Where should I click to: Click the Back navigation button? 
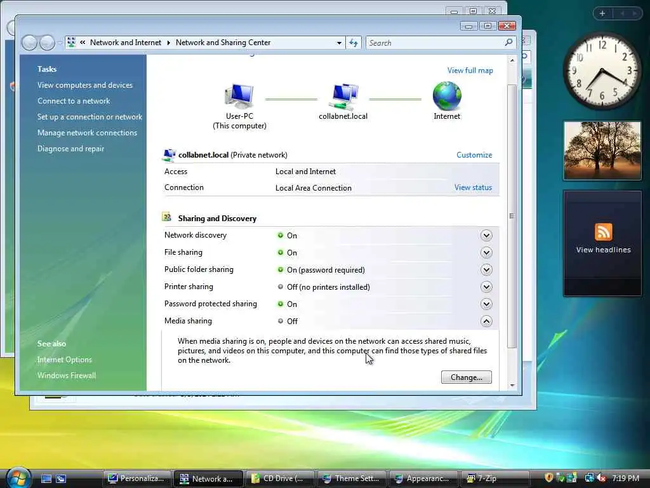(x=29, y=43)
